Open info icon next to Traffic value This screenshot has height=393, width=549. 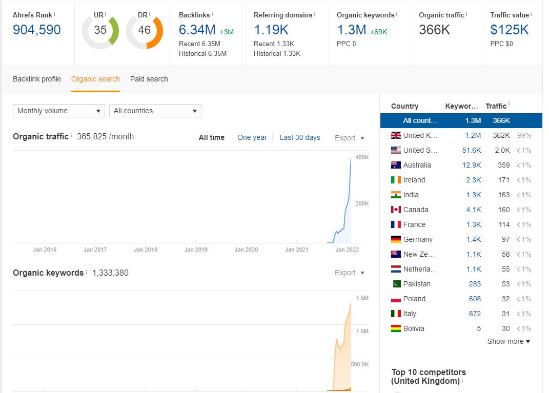coord(531,14)
